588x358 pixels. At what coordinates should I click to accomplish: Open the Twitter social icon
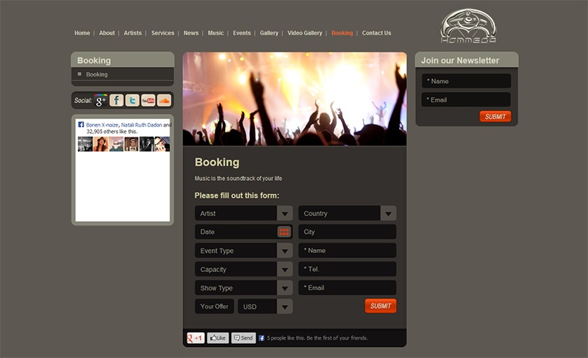(x=132, y=100)
